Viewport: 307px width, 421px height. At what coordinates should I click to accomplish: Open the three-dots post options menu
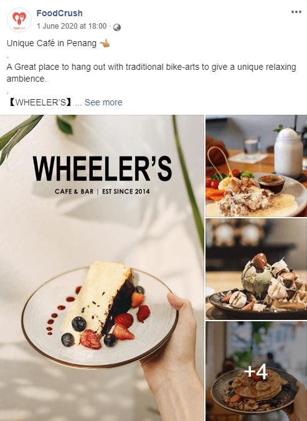coord(296,12)
